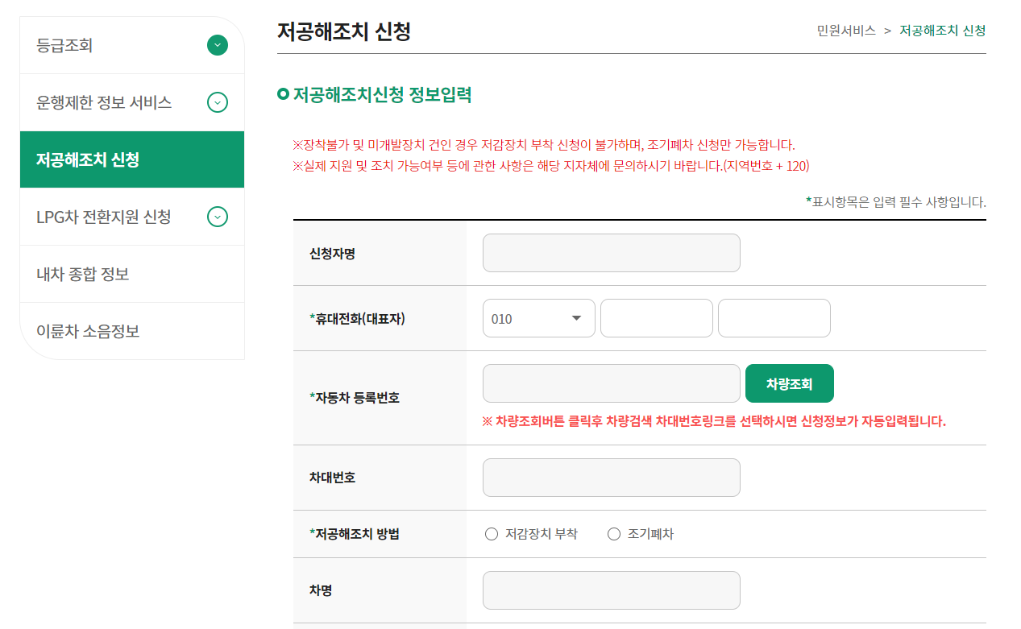Select the 조기폐차 radio button
This screenshot has width=1021, height=629.
[613, 533]
